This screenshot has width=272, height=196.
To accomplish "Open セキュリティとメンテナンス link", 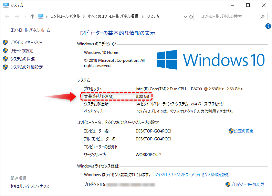I will click(30, 186).
